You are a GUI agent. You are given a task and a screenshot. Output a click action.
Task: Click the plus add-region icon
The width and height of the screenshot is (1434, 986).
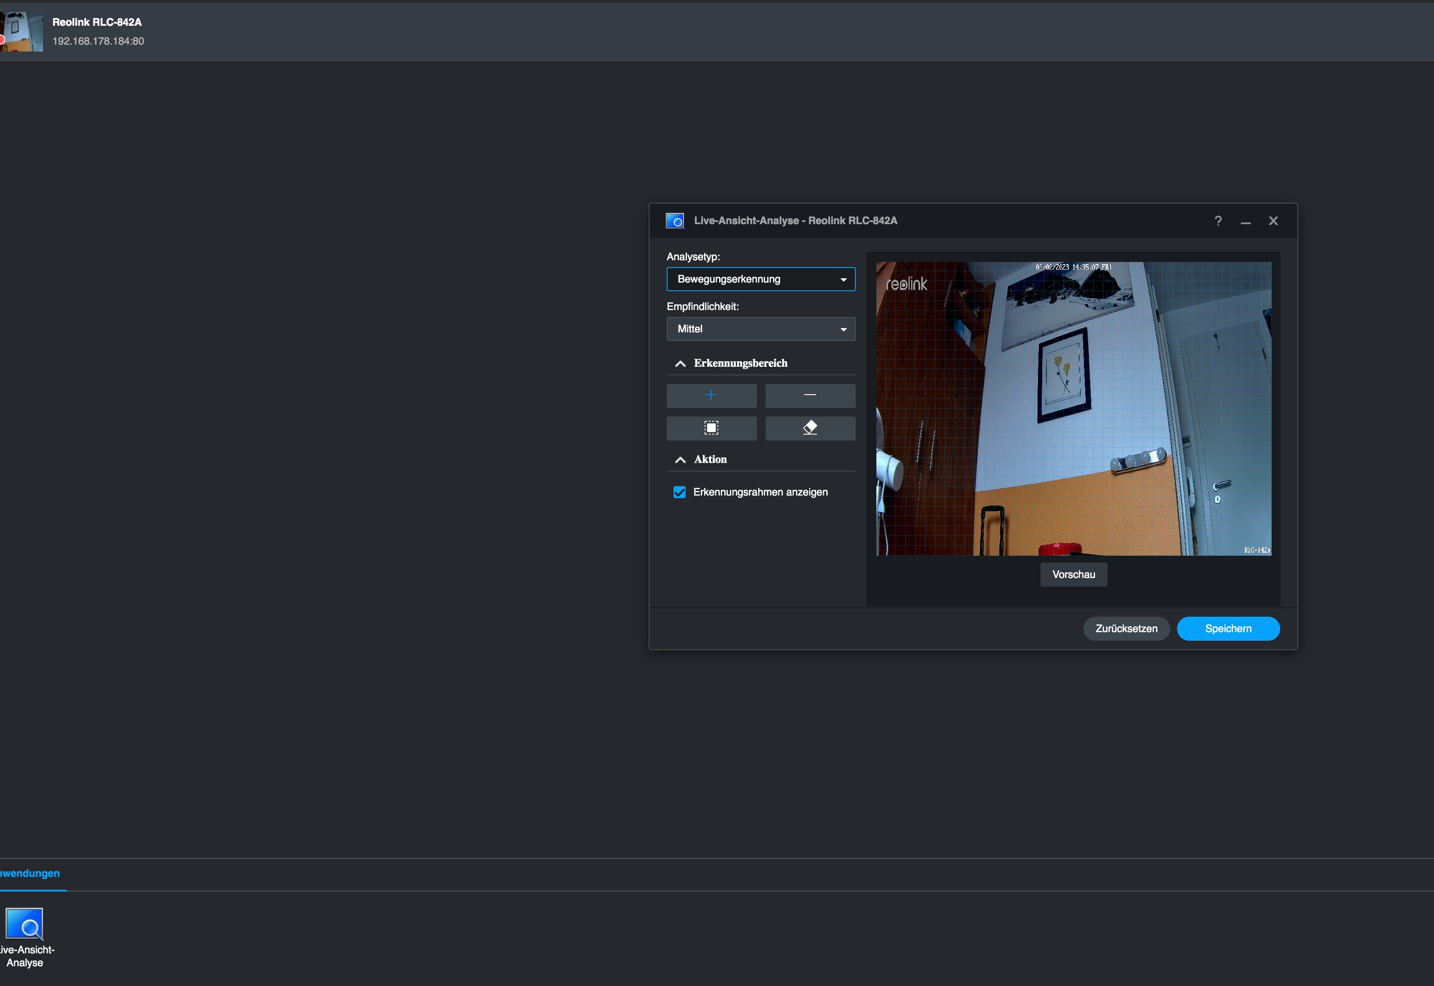[x=711, y=396]
